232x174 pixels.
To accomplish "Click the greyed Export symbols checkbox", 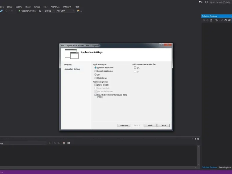I will 96,88.
